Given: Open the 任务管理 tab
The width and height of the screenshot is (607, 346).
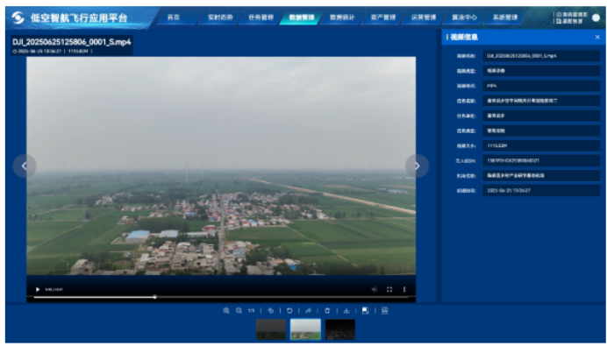Looking at the screenshot, I should [261, 18].
